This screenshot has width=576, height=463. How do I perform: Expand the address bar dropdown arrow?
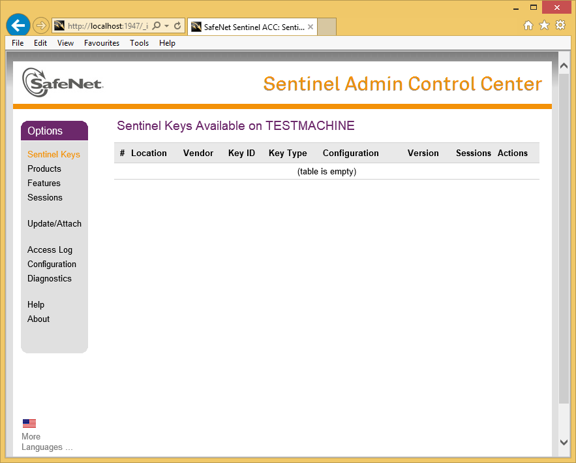167,26
